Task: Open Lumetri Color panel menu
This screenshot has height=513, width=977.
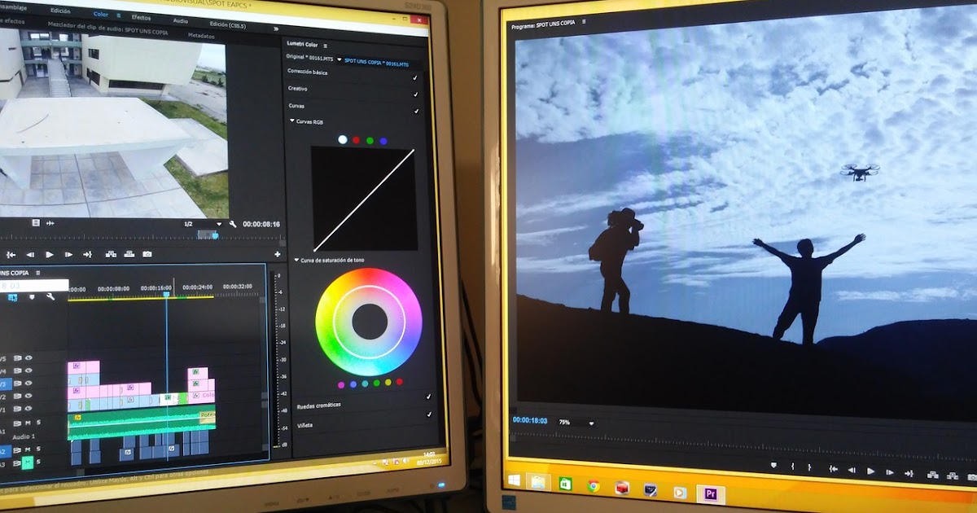Action: [325, 46]
